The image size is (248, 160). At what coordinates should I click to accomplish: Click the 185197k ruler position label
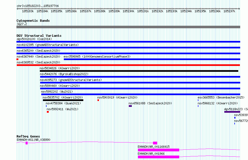229,11
